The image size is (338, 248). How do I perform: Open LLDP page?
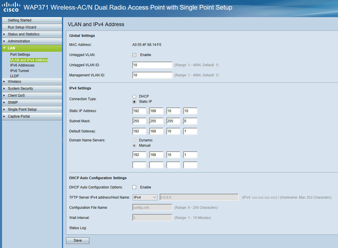click(15, 76)
